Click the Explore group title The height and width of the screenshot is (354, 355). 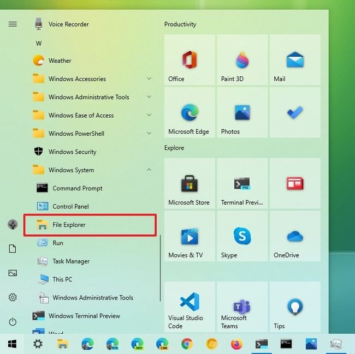(x=174, y=148)
